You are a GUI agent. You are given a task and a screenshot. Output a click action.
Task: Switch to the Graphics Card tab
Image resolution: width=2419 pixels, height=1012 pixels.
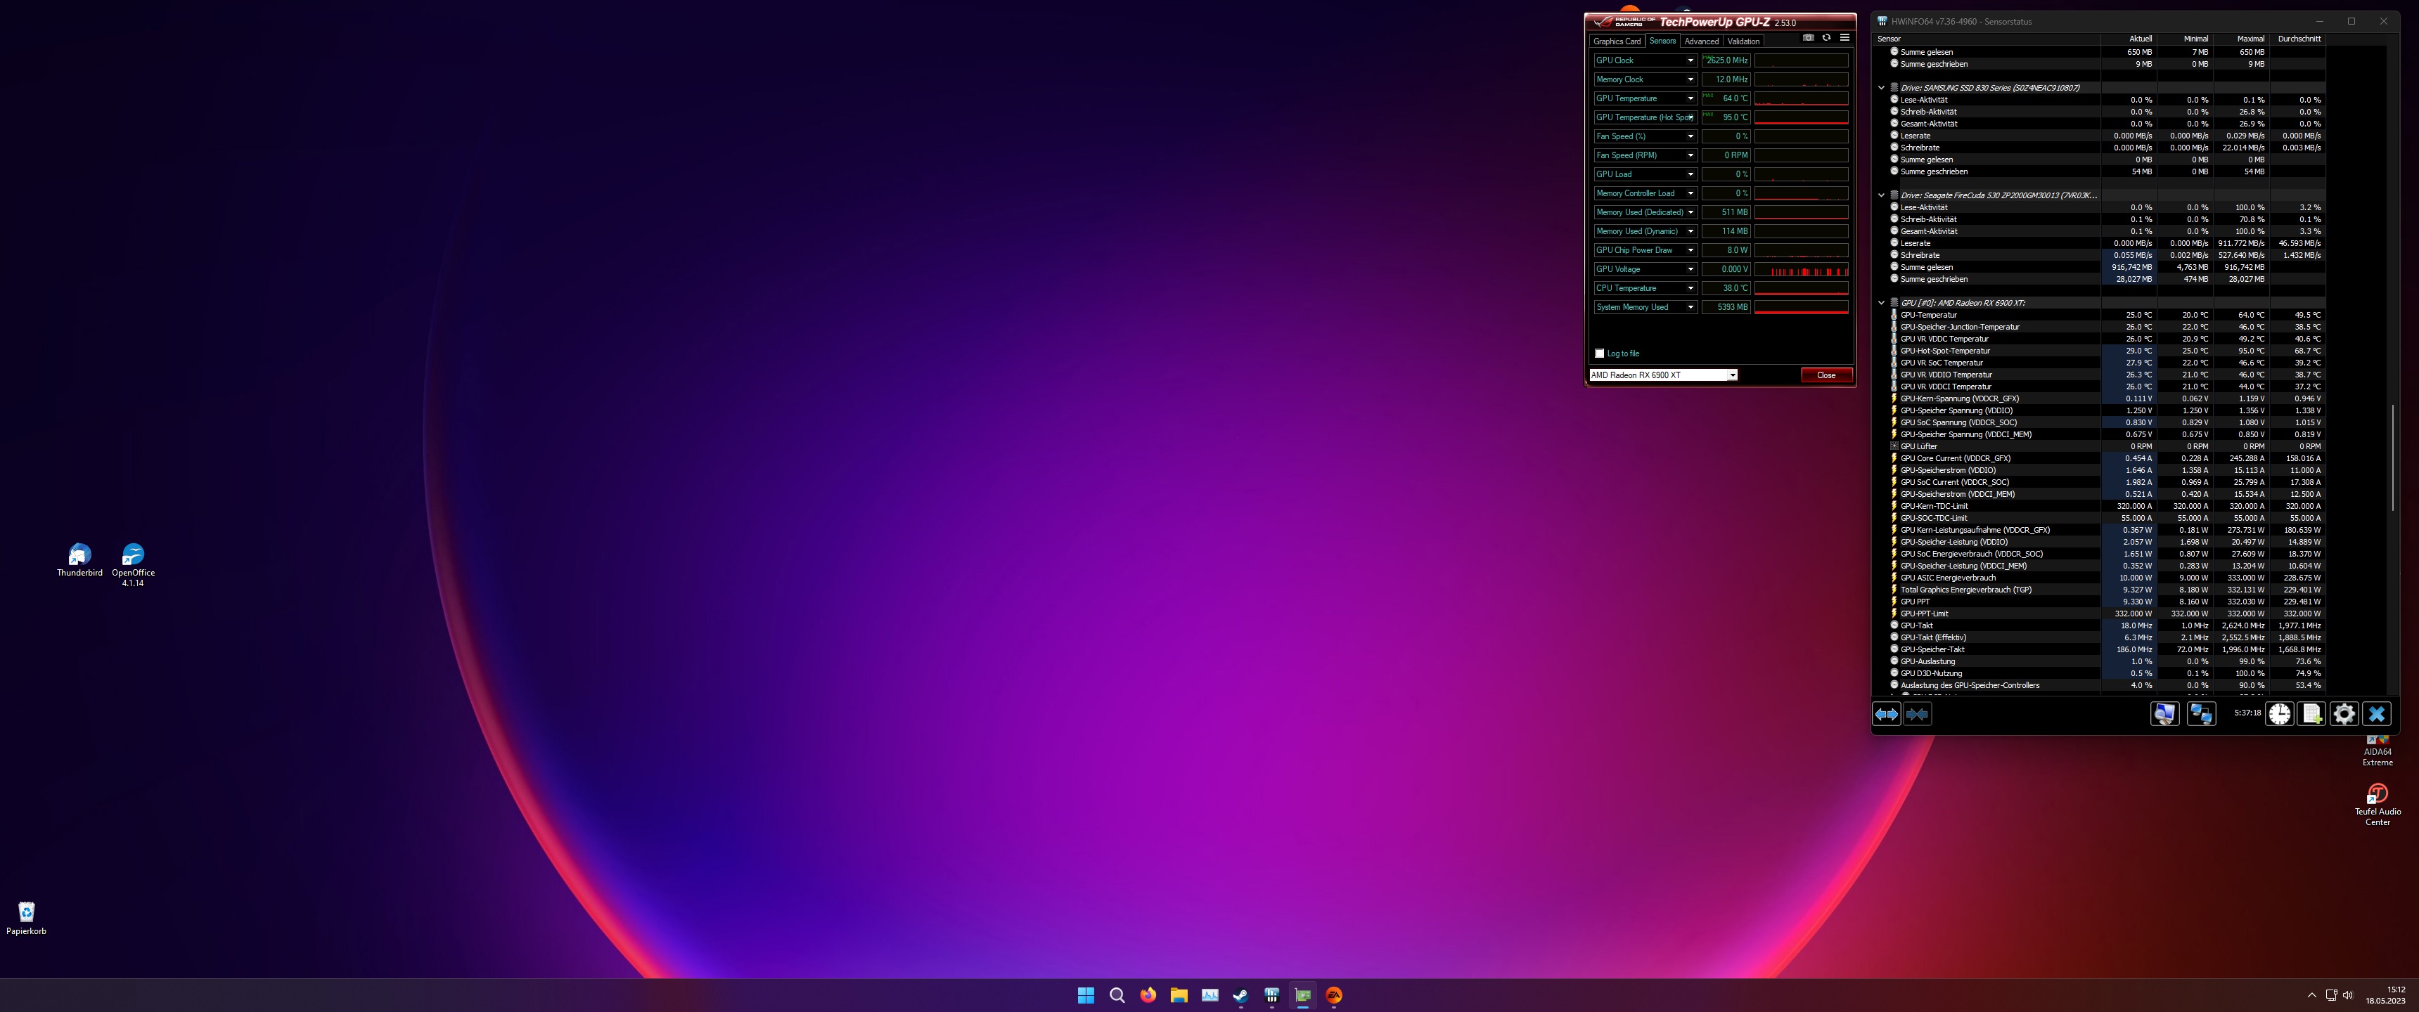[x=1617, y=40]
